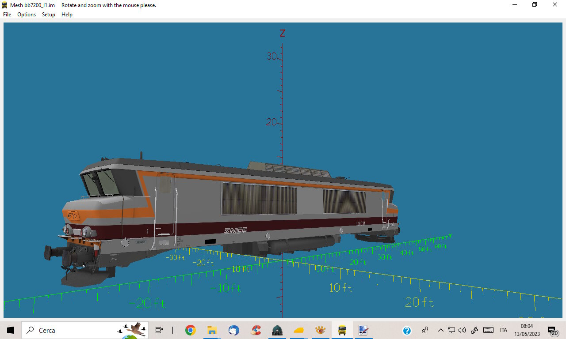The height and width of the screenshot is (339, 566).
Task: Open the touch keyboard tray icon
Action: point(489,330)
